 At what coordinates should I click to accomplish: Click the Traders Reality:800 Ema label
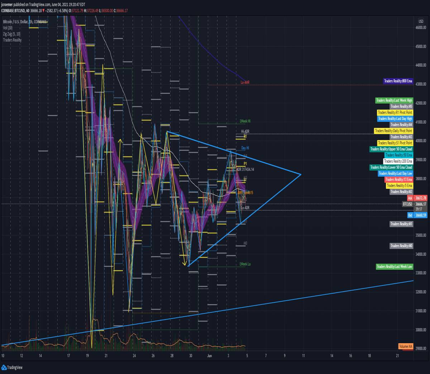398,81
